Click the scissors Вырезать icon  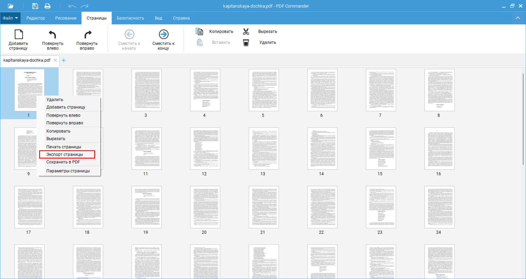click(x=246, y=32)
